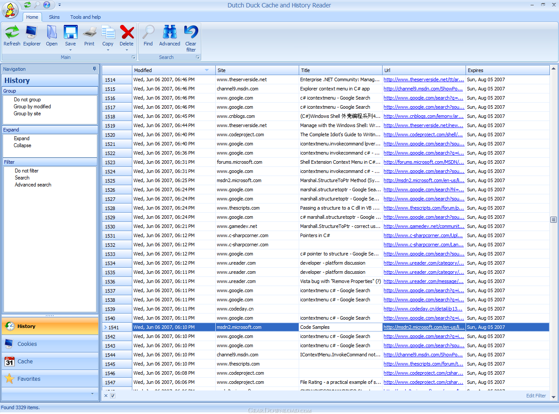Select Group by modified option
Viewport: 559px width, 414px height.
point(32,107)
